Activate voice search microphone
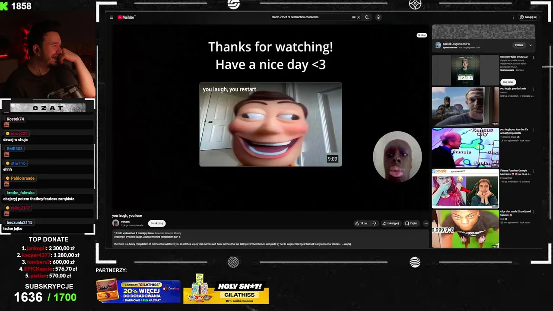The height and width of the screenshot is (311, 553). pos(378,17)
